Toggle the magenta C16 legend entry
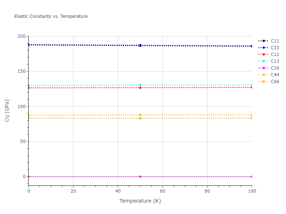This screenshot has height=214, width=286. coord(275,68)
